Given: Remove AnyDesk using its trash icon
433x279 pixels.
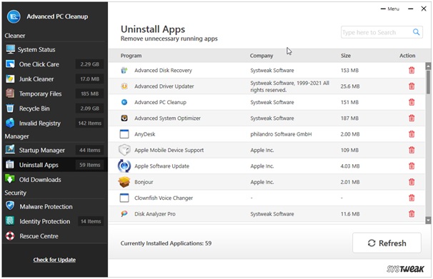Looking at the screenshot, I should (x=412, y=134).
